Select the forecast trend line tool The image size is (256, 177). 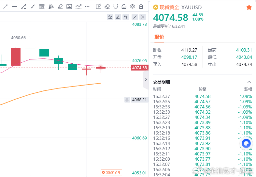[78, 7]
